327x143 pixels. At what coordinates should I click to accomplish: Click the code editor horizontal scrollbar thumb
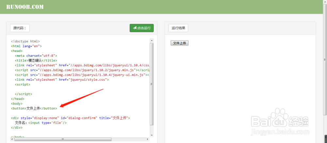click(x=63, y=139)
